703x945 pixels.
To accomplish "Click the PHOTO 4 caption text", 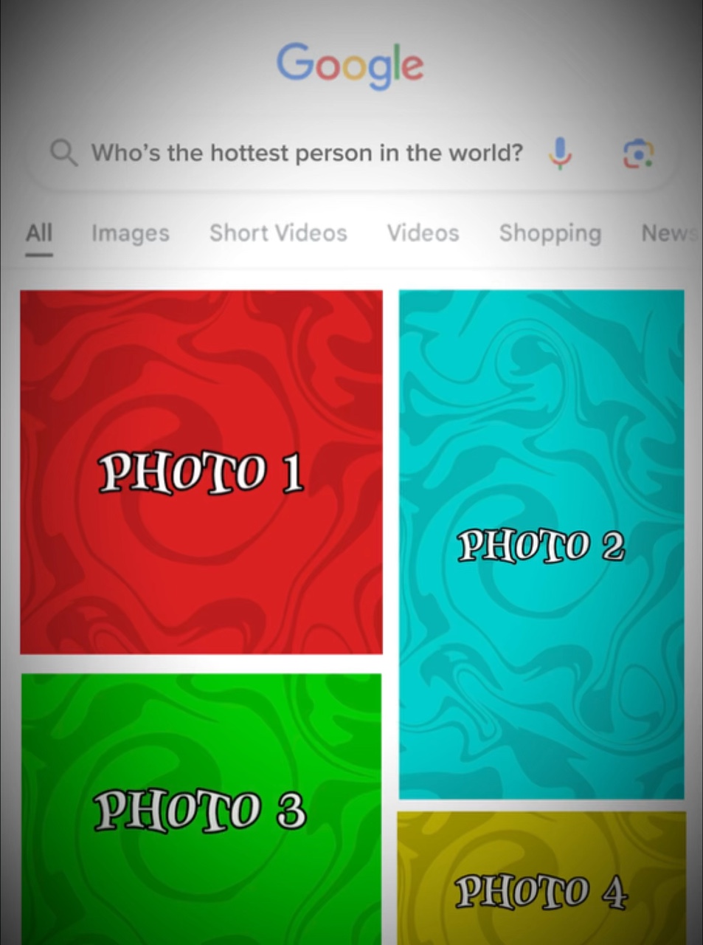I will point(541,892).
